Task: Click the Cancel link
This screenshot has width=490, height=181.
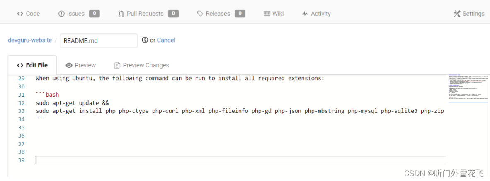Action: (x=166, y=40)
